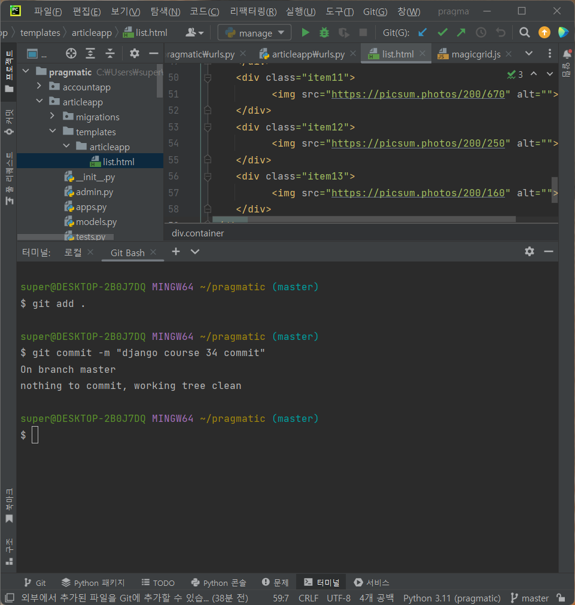Image resolution: width=575 pixels, height=605 pixels.
Task: Switch to magicgrid.js editor tab
Action: tap(476, 54)
